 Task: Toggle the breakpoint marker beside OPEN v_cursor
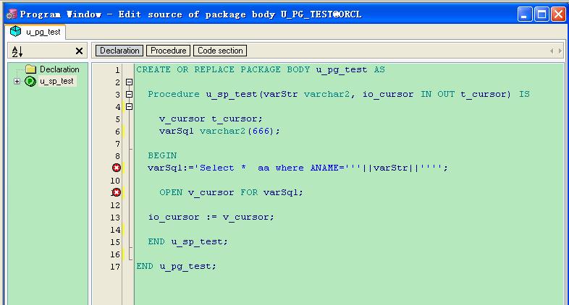tap(117, 192)
